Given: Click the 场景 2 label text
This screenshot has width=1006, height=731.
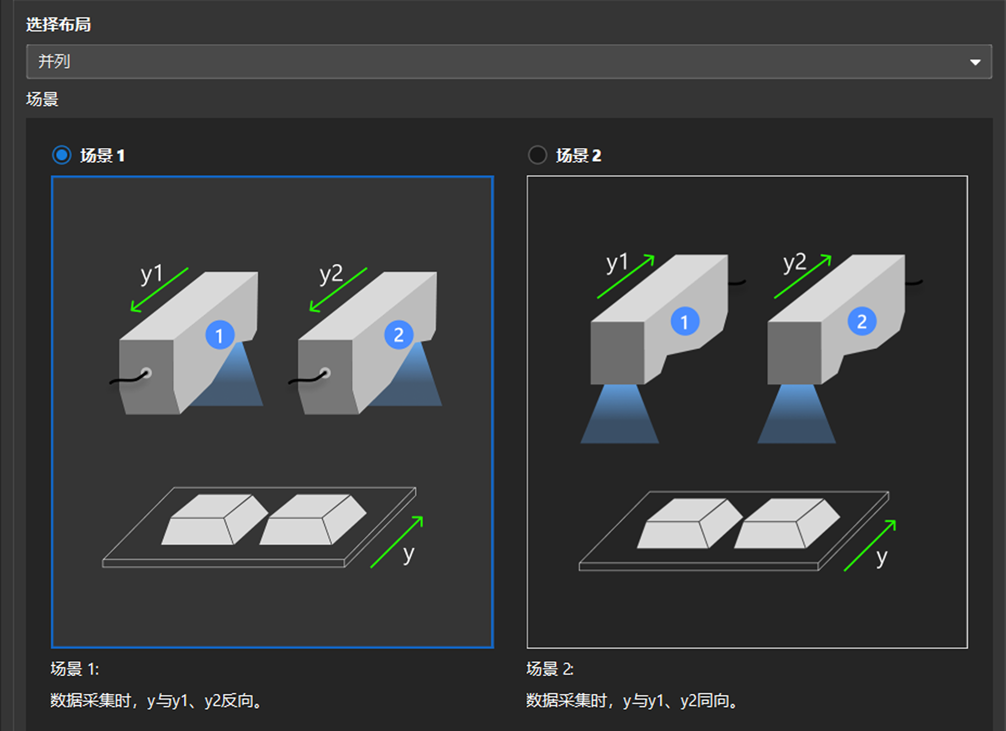Looking at the screenshot, I should point(578,156).
